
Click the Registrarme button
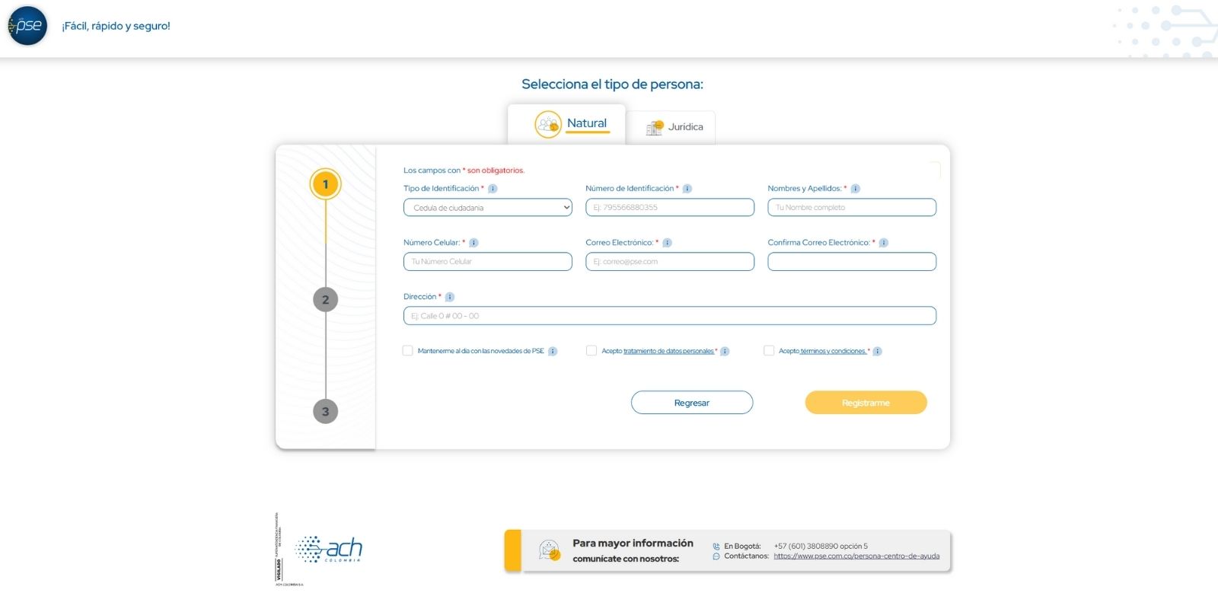pyautogui.click(x=866, y=403)
